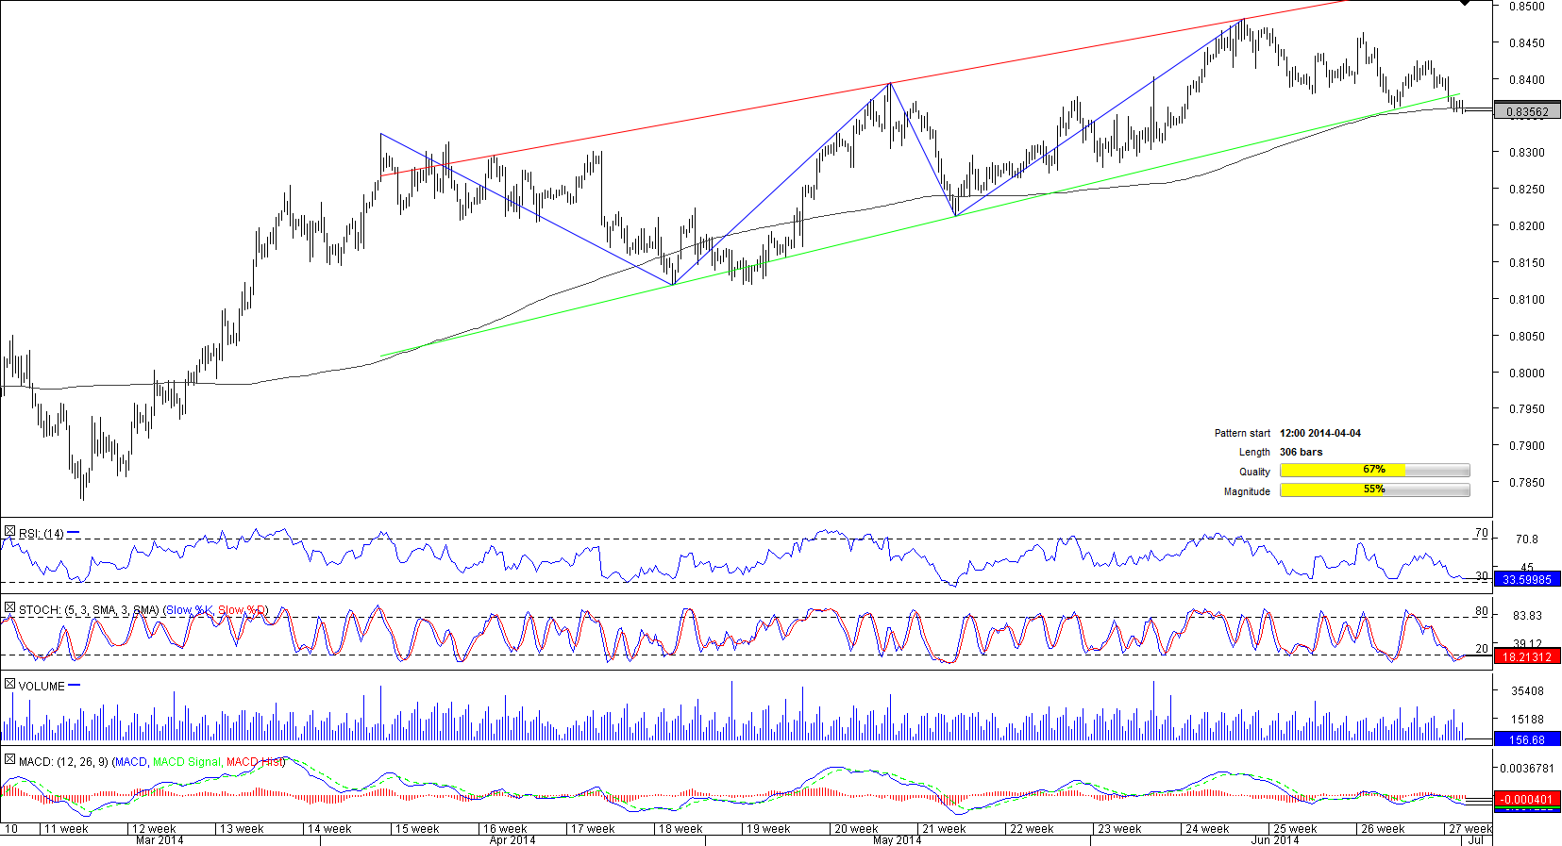Click the Quality 67% progress bar
The height and width of the screenshot is (846, 1562).
[x=1374, y=470]
